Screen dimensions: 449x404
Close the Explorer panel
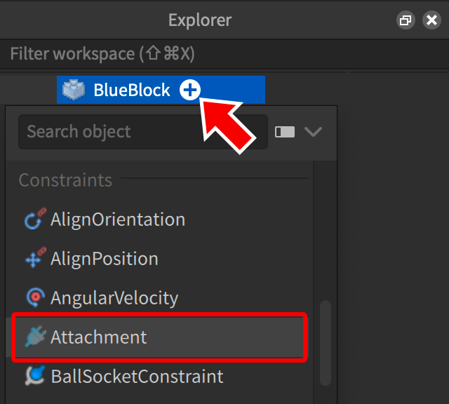[431, 20]
